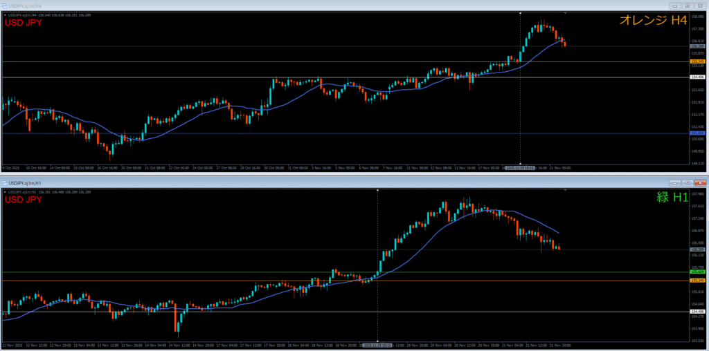Click the current price 156.289 label on H1
Viewport: 709px width, 351px height.
coord(698,249)
